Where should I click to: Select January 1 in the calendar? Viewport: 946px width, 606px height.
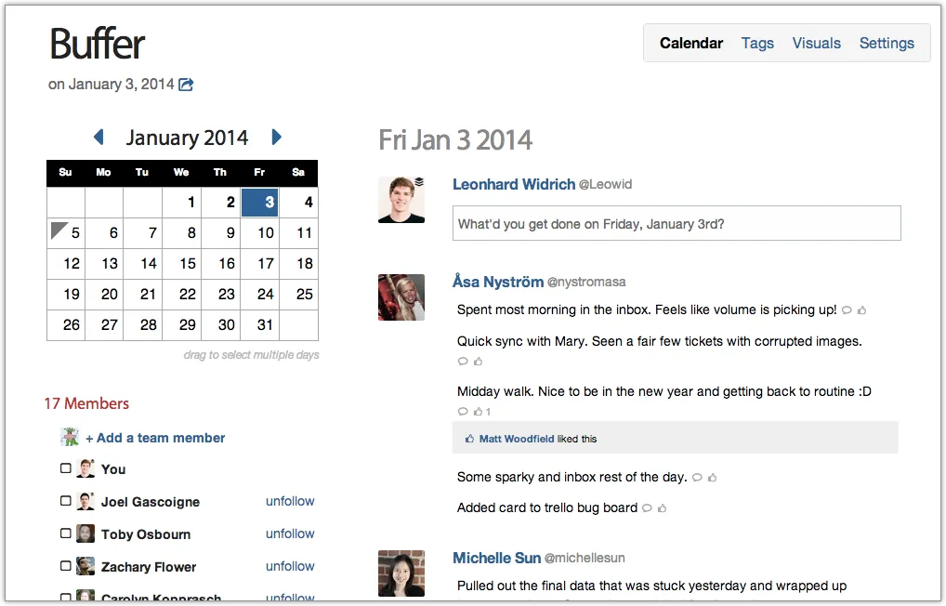[181, 203]
